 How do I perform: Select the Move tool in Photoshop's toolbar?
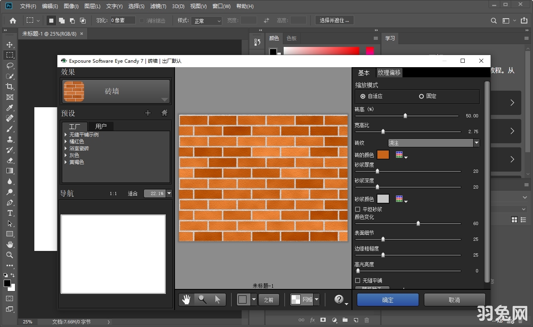[10, 45]
